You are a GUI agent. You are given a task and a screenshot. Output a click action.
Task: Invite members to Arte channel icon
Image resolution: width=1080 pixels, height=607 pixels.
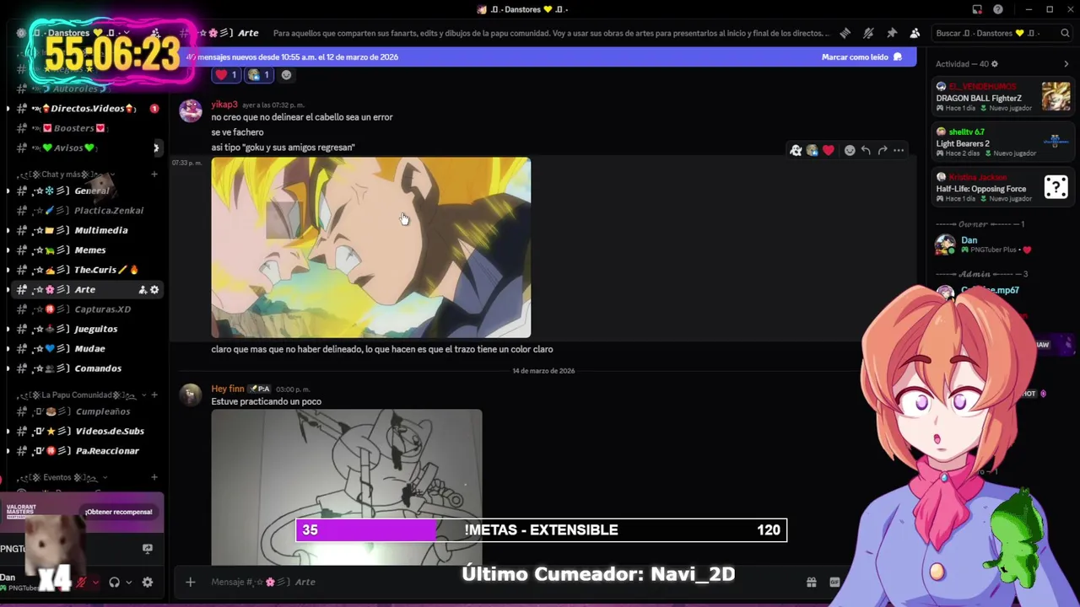click(x=142, y=290)
